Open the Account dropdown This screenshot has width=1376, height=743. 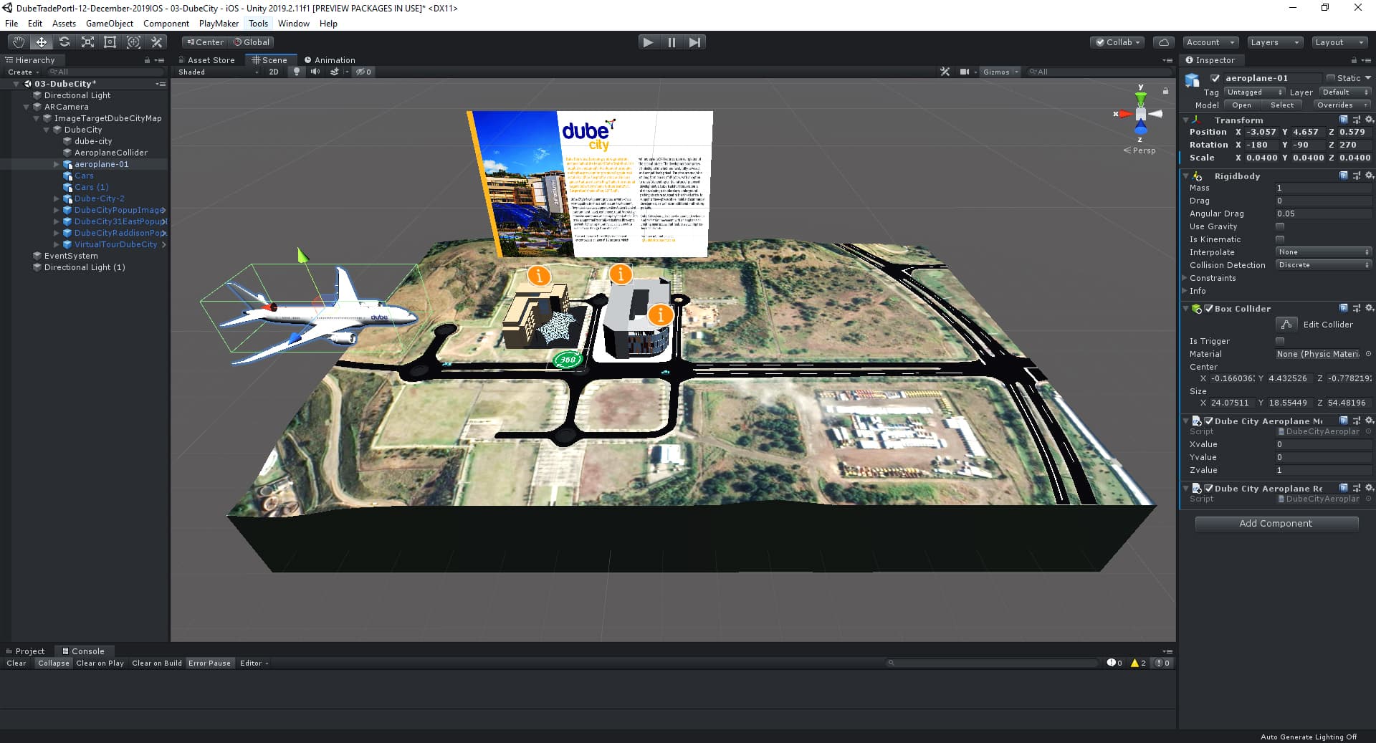point(1210,42)
